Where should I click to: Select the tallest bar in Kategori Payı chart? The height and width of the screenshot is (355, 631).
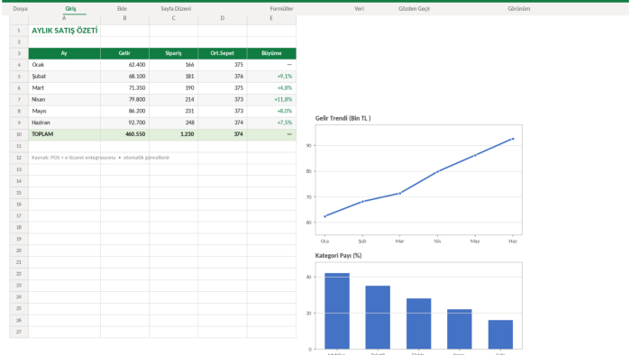click(337, 311)
